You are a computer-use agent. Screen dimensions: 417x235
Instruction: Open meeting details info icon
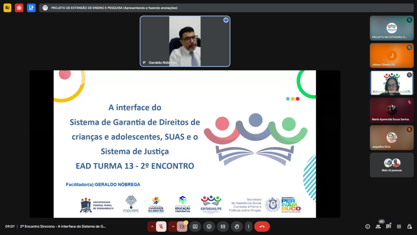pyautogui.click(x=368, y=226)
